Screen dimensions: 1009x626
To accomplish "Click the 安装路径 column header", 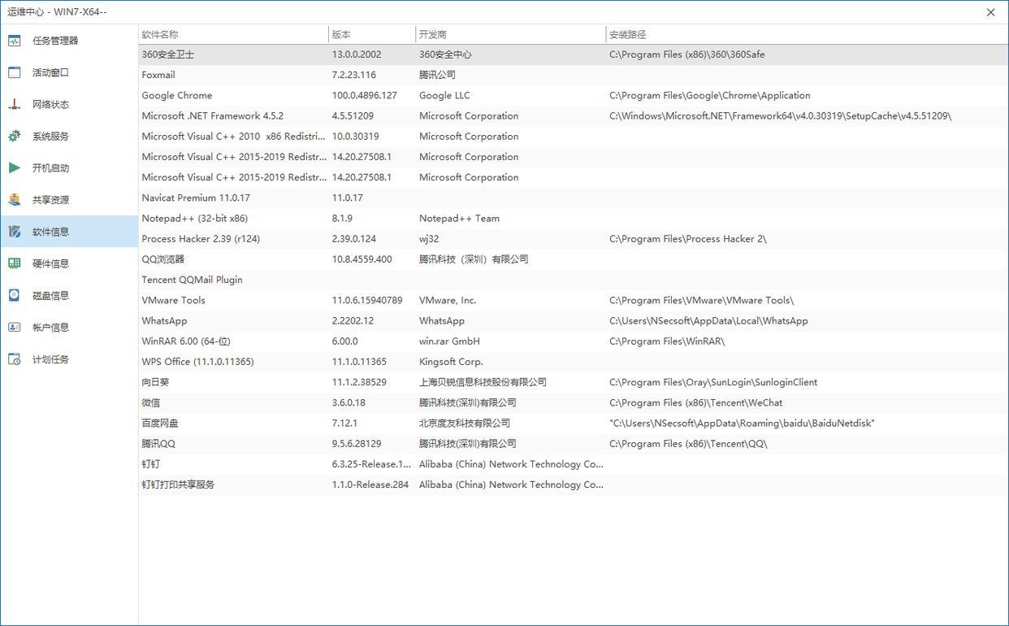I will click(x=627, y=35).
